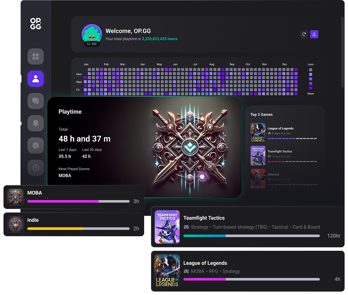Screen dimensions: 348x295
Task: Click the 42 h last 30 days value
Action: [x=86, y=156]
